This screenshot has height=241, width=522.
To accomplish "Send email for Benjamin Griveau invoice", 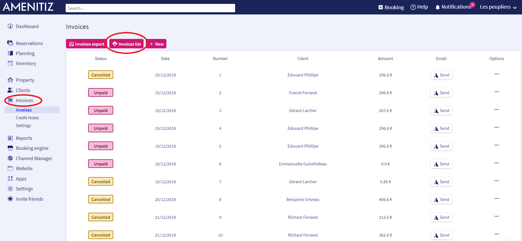I will 441,200.
